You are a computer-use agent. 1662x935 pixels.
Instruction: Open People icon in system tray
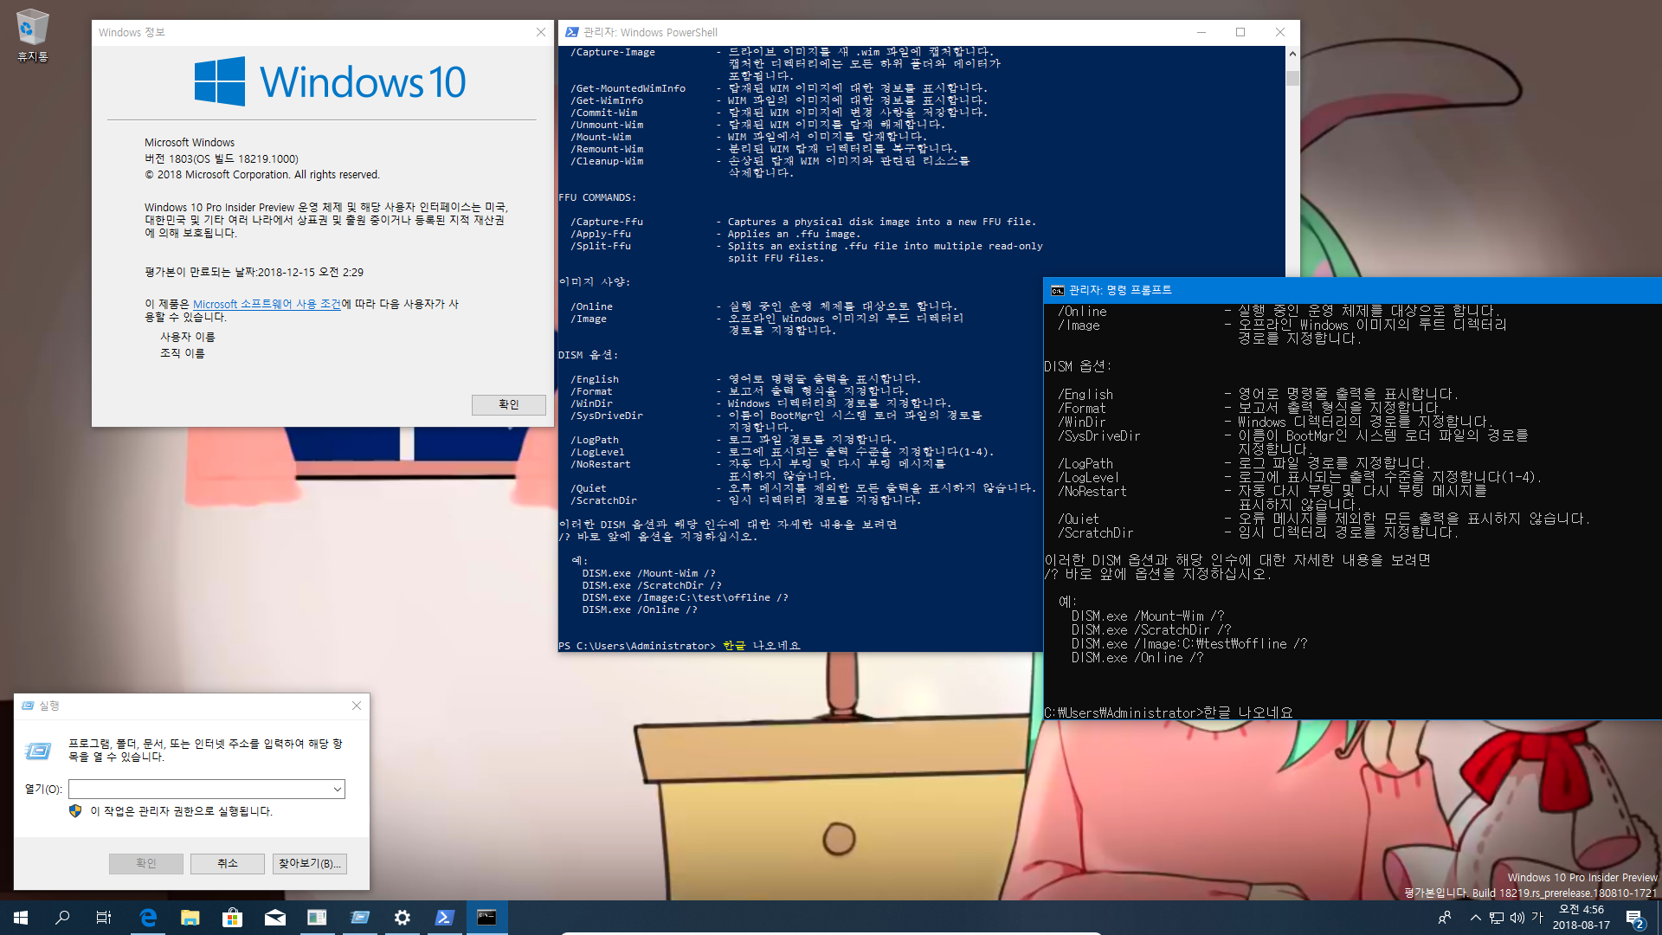[x=1445, y=918]
